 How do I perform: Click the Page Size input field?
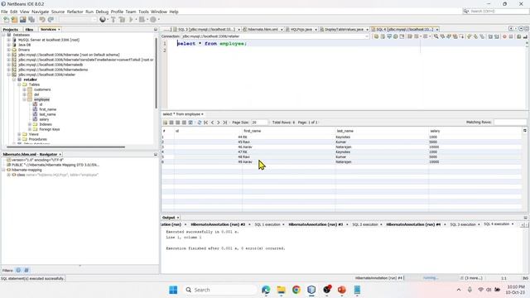(x=259, y=123)
